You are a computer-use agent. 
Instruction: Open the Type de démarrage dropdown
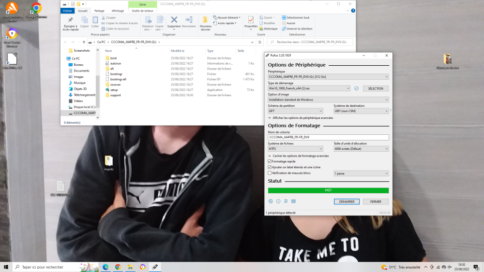tap(309, 88)
